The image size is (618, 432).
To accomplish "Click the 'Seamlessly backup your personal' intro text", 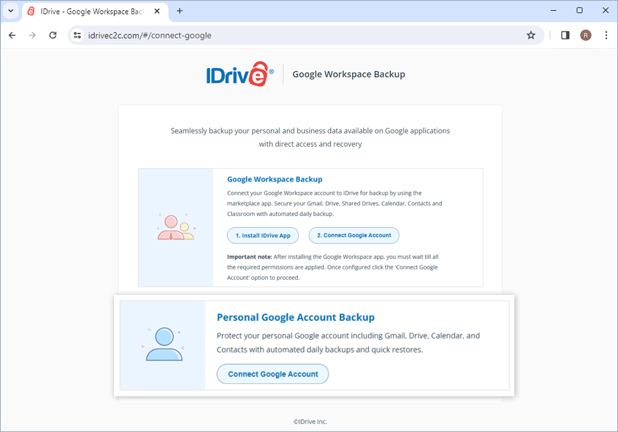I will [310, 137].
